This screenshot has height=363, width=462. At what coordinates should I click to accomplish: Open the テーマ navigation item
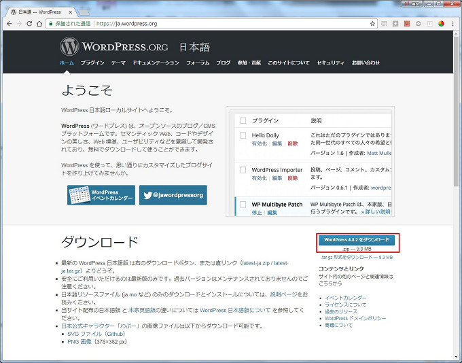tap(118, 63)
